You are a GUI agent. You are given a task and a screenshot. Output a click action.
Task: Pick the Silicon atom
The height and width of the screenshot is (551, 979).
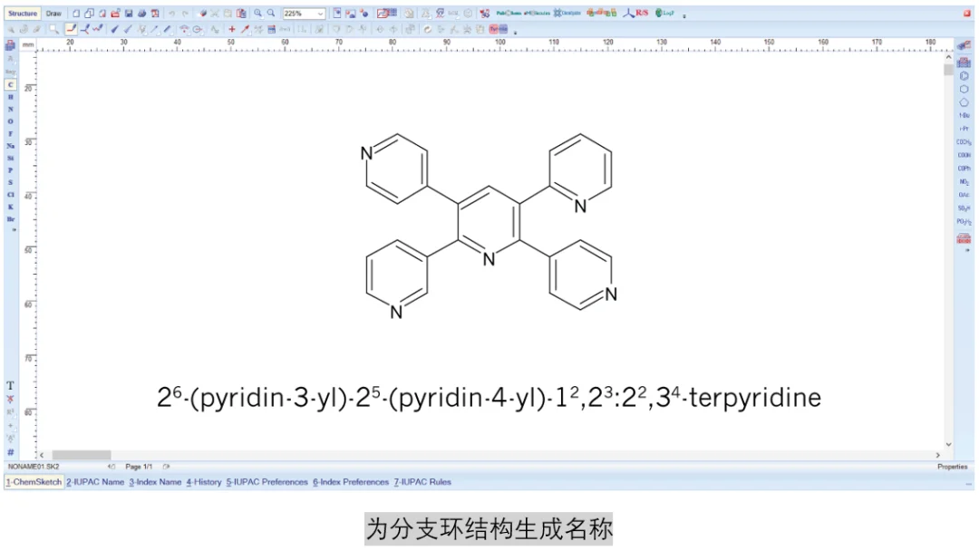click(11, 158)
